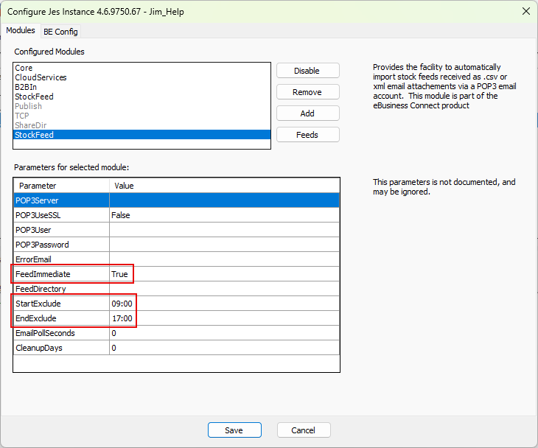
Task: Save the instance configuration
Action: coord(234,430)
